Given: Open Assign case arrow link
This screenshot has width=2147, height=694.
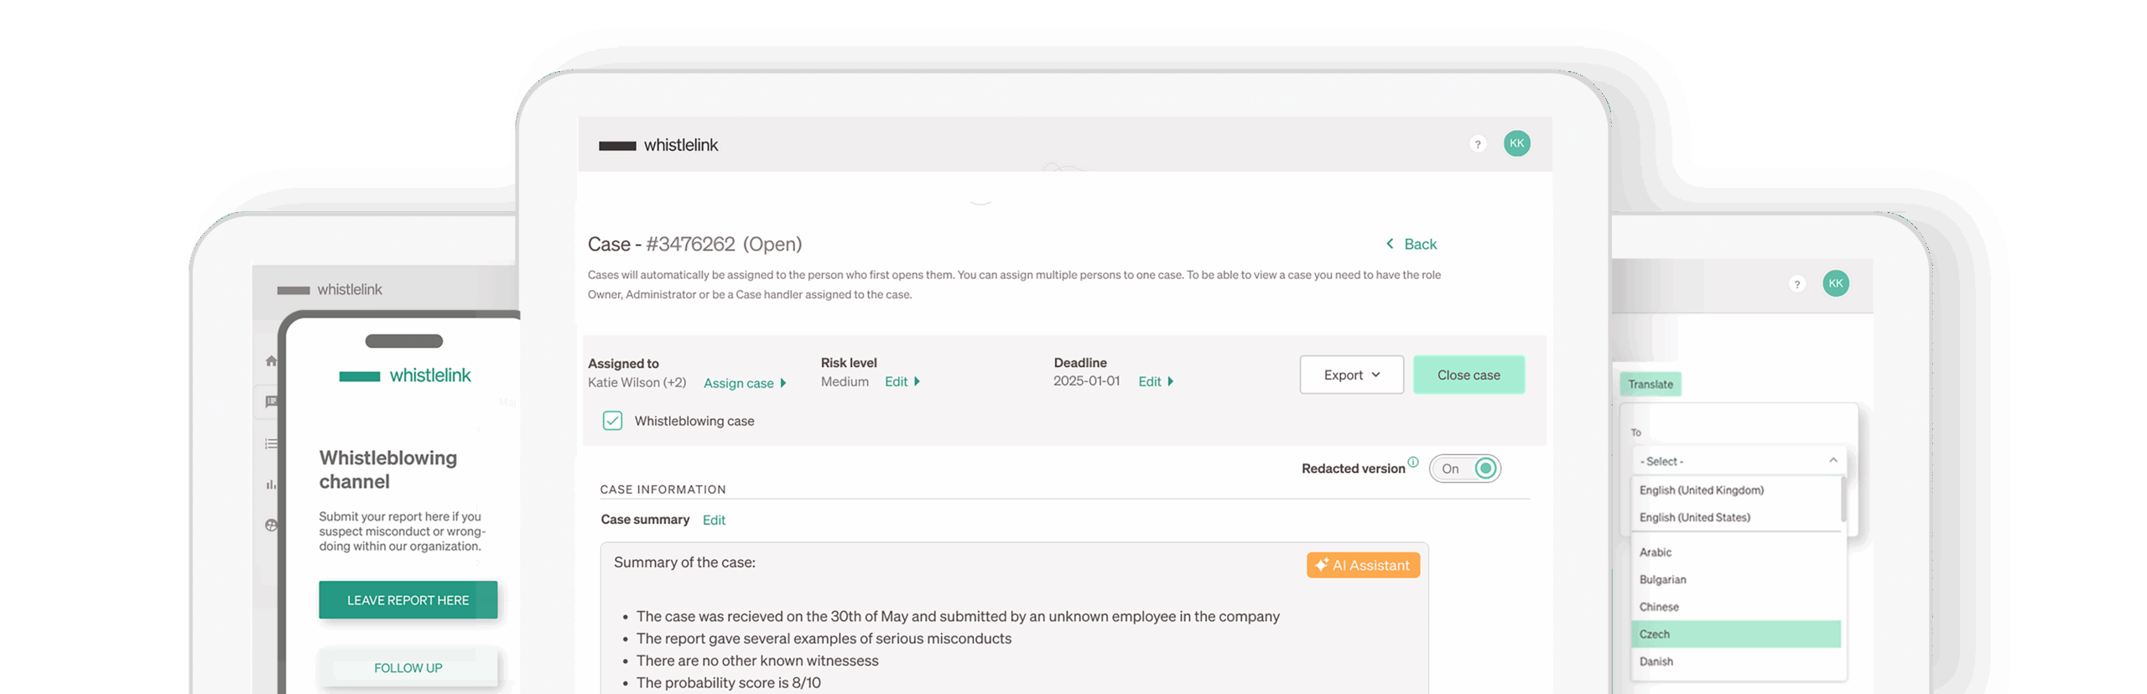Looking at the screenshot, I should tap(743, 383).
